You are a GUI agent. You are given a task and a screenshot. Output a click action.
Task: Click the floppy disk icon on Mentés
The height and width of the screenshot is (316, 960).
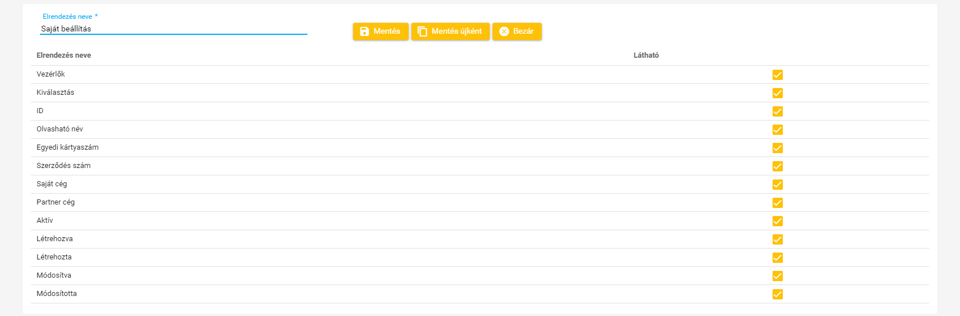[365, 31]
